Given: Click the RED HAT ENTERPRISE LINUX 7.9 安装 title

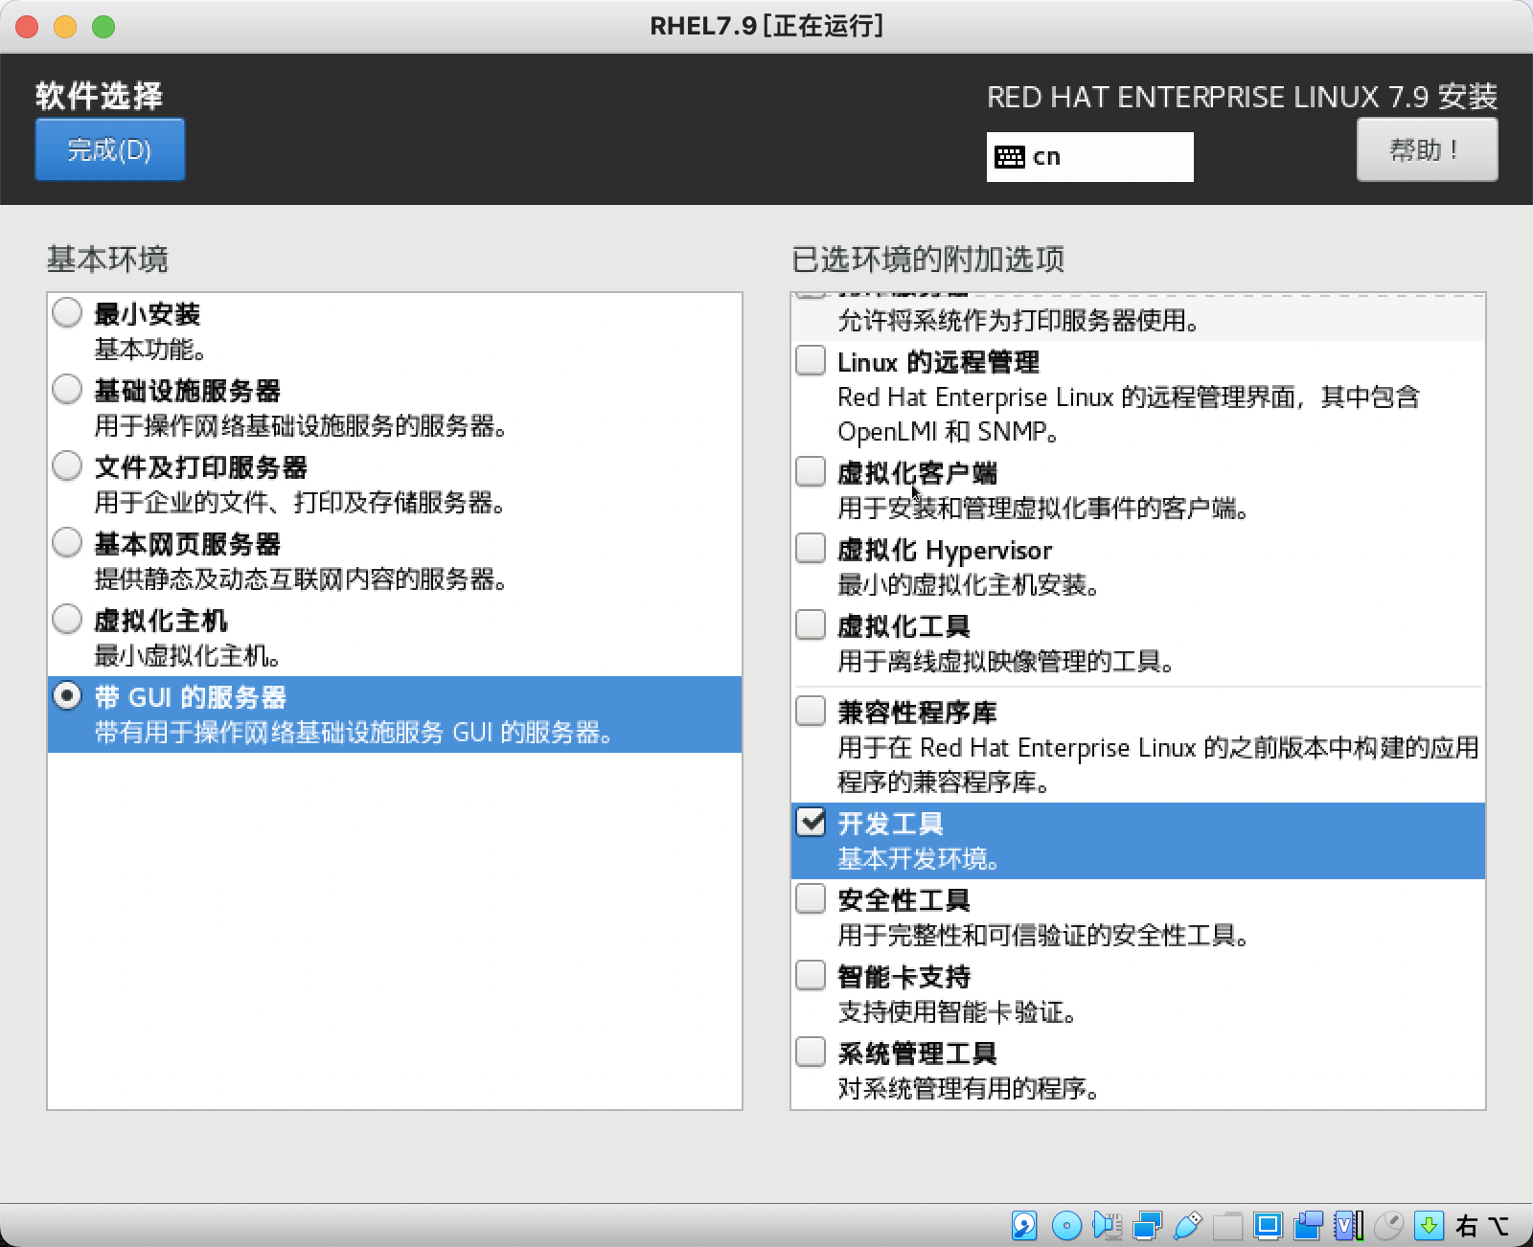Looking at the screenshot, I should [1242, 97].
